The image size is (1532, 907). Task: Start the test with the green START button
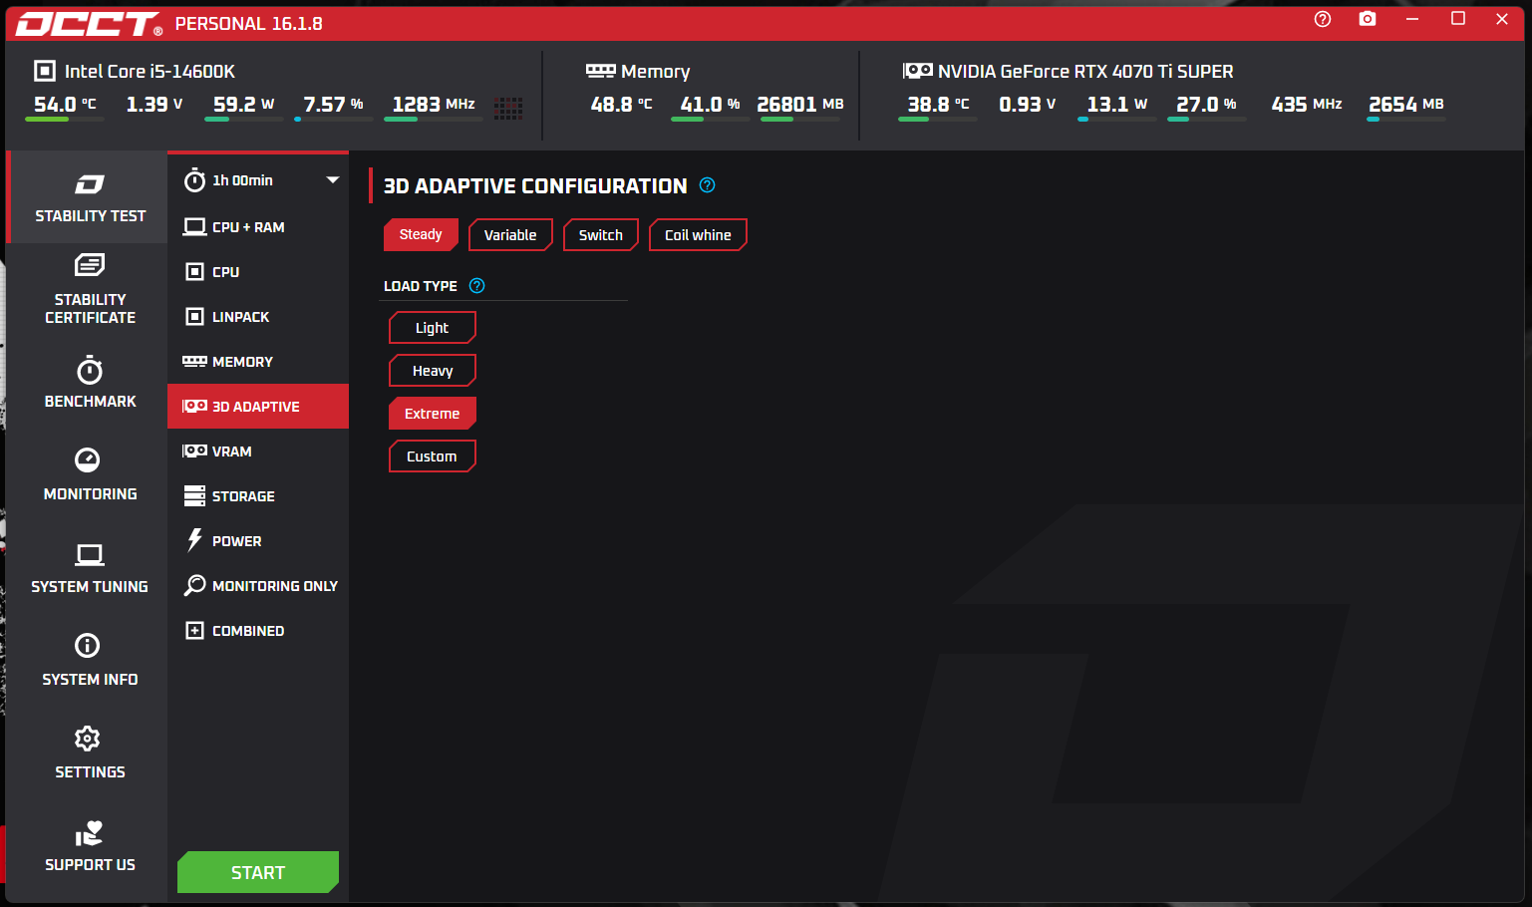click(258, 872)
